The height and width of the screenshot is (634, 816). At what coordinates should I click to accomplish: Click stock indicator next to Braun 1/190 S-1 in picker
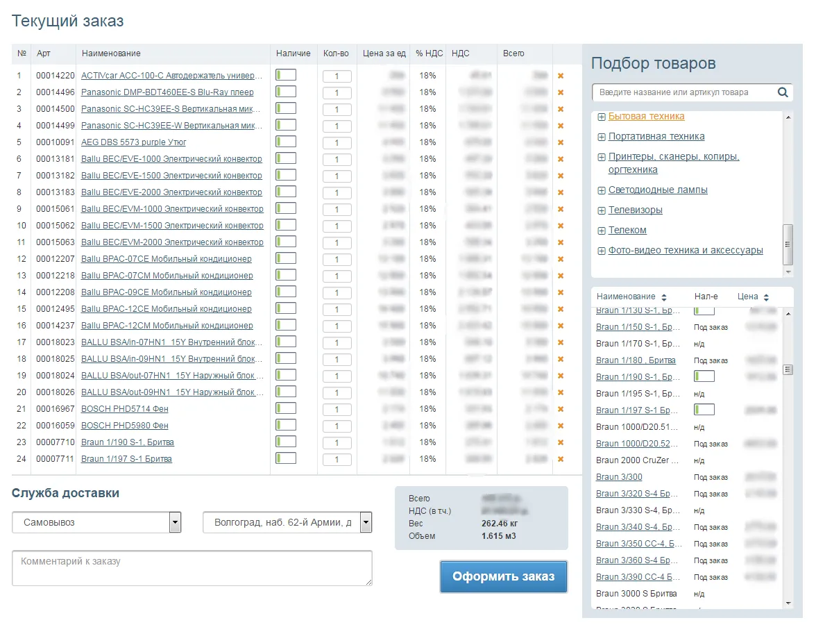(704, 376)
